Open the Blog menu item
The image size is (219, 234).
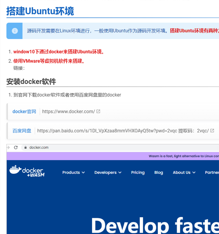point(159,173)
